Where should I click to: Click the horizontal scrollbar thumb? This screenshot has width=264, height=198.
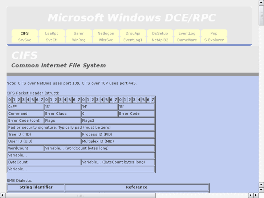point(81,195)
